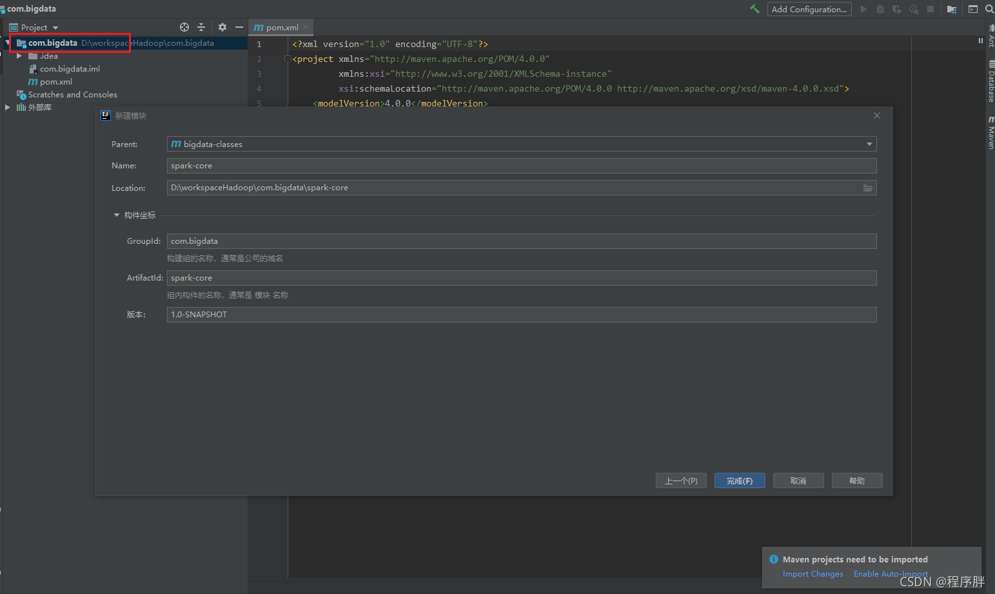The height and width of the screenshot is (594, 995).
Task: Click the 完成(F) button
Action: (740, 480)
